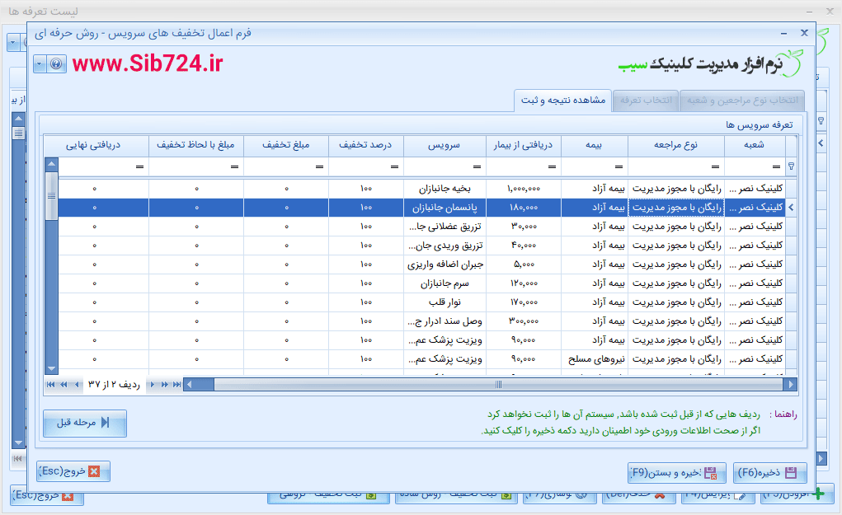Click the مرحله قبل button
The image size is (842, 515).
click(83, 424)
